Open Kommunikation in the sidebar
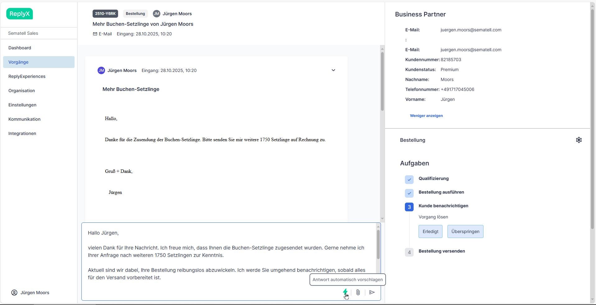This screenshot has width=596, height=305. (x=39, y=119)
